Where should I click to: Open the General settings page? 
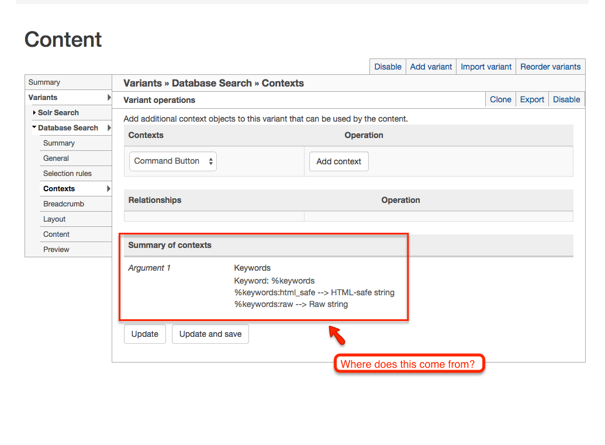[56, 158]
